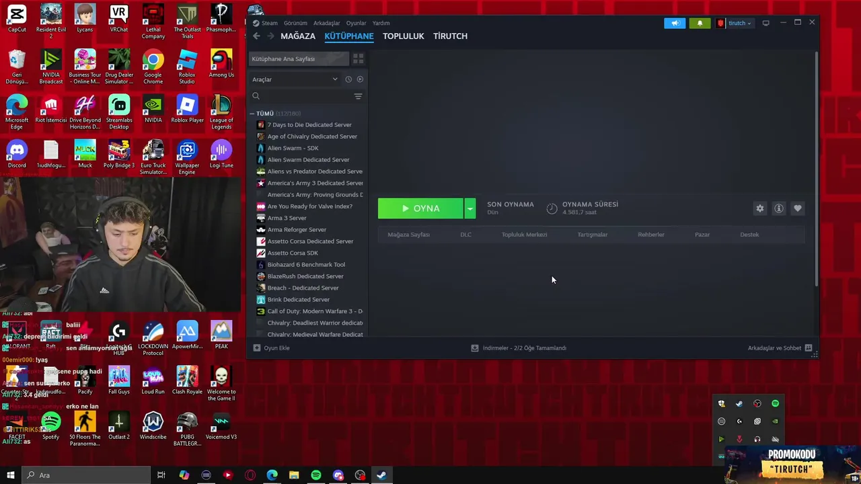861x484 pixels.
Task: Open Araçlar library type dropdown
Action: coord(295,79)
